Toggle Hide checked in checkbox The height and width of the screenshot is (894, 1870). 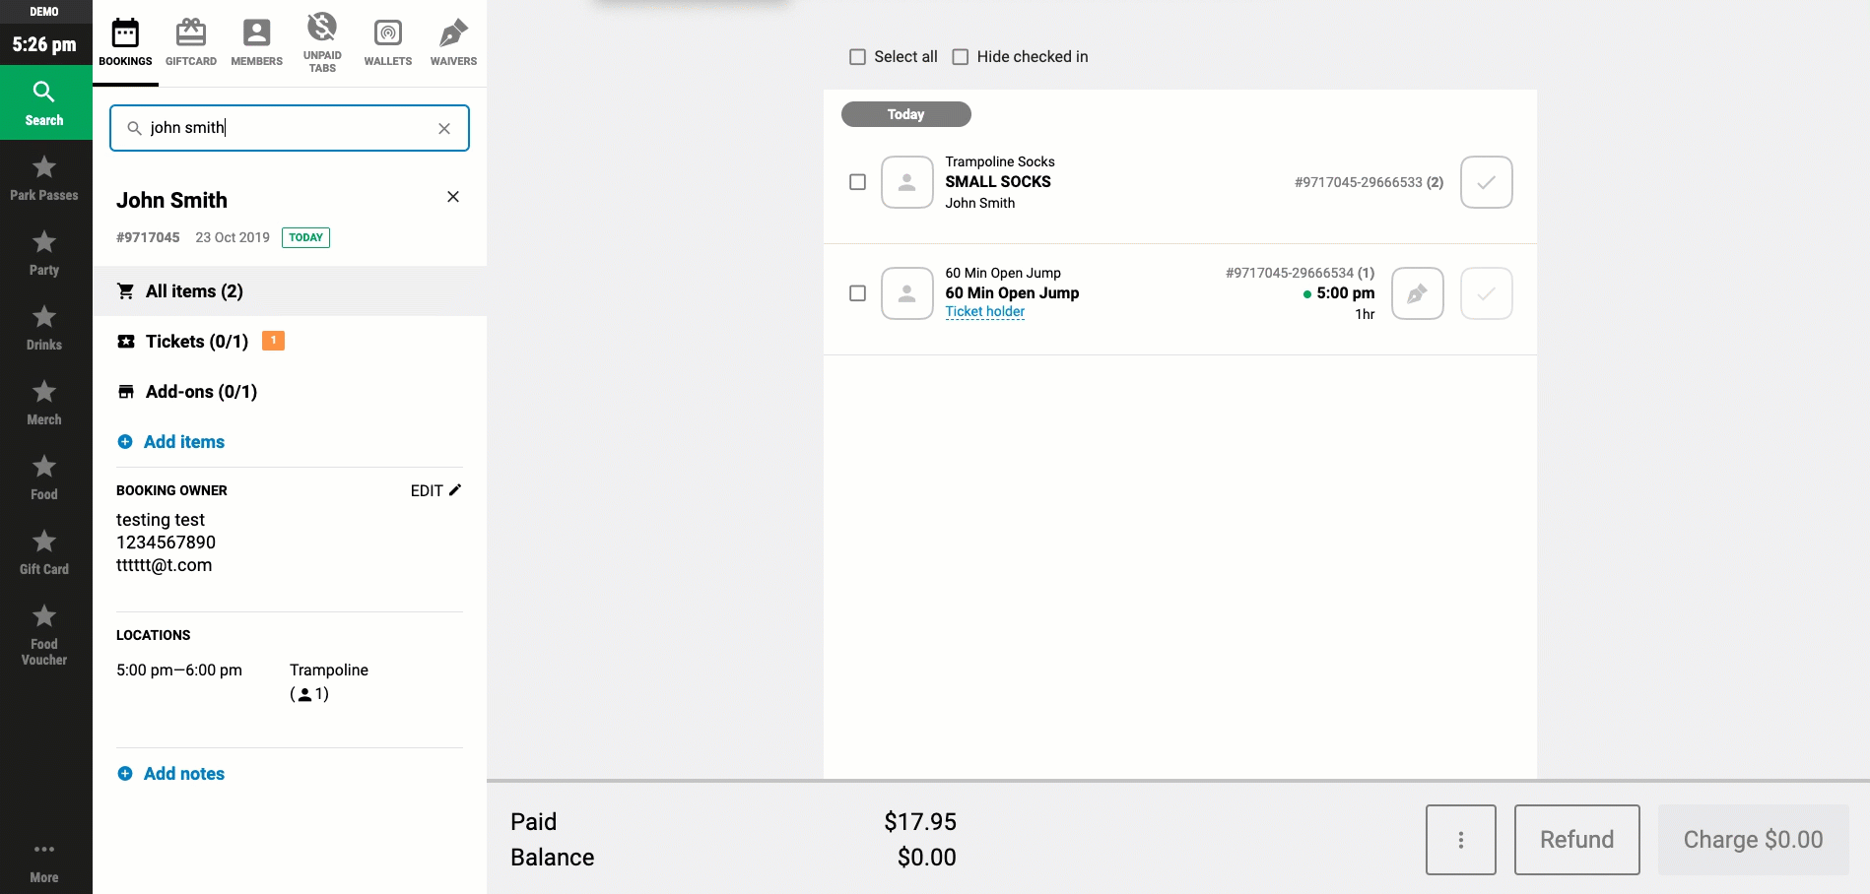(961, 57)
